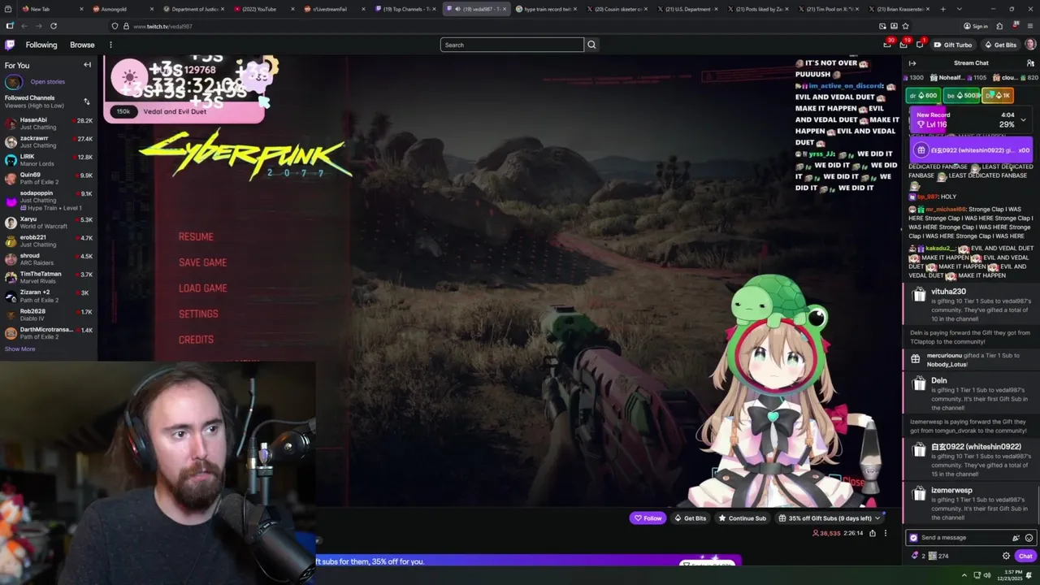1040x585 pixels.
Task: Open sodapoppin channel in sidebar
Action: click(x=49, y=200)
